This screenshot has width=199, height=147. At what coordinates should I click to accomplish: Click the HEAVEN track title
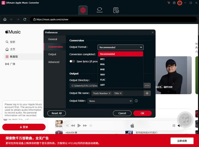(70, 132)
